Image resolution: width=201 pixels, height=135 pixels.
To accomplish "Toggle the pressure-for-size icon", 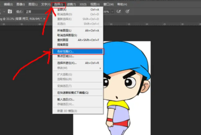I will 127,11.
